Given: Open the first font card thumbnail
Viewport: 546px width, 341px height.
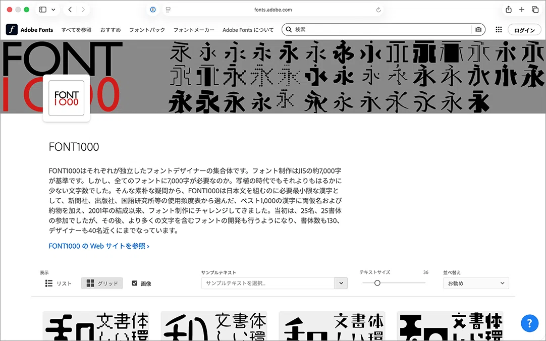Looking at the screenshot, I should (96, 326).
